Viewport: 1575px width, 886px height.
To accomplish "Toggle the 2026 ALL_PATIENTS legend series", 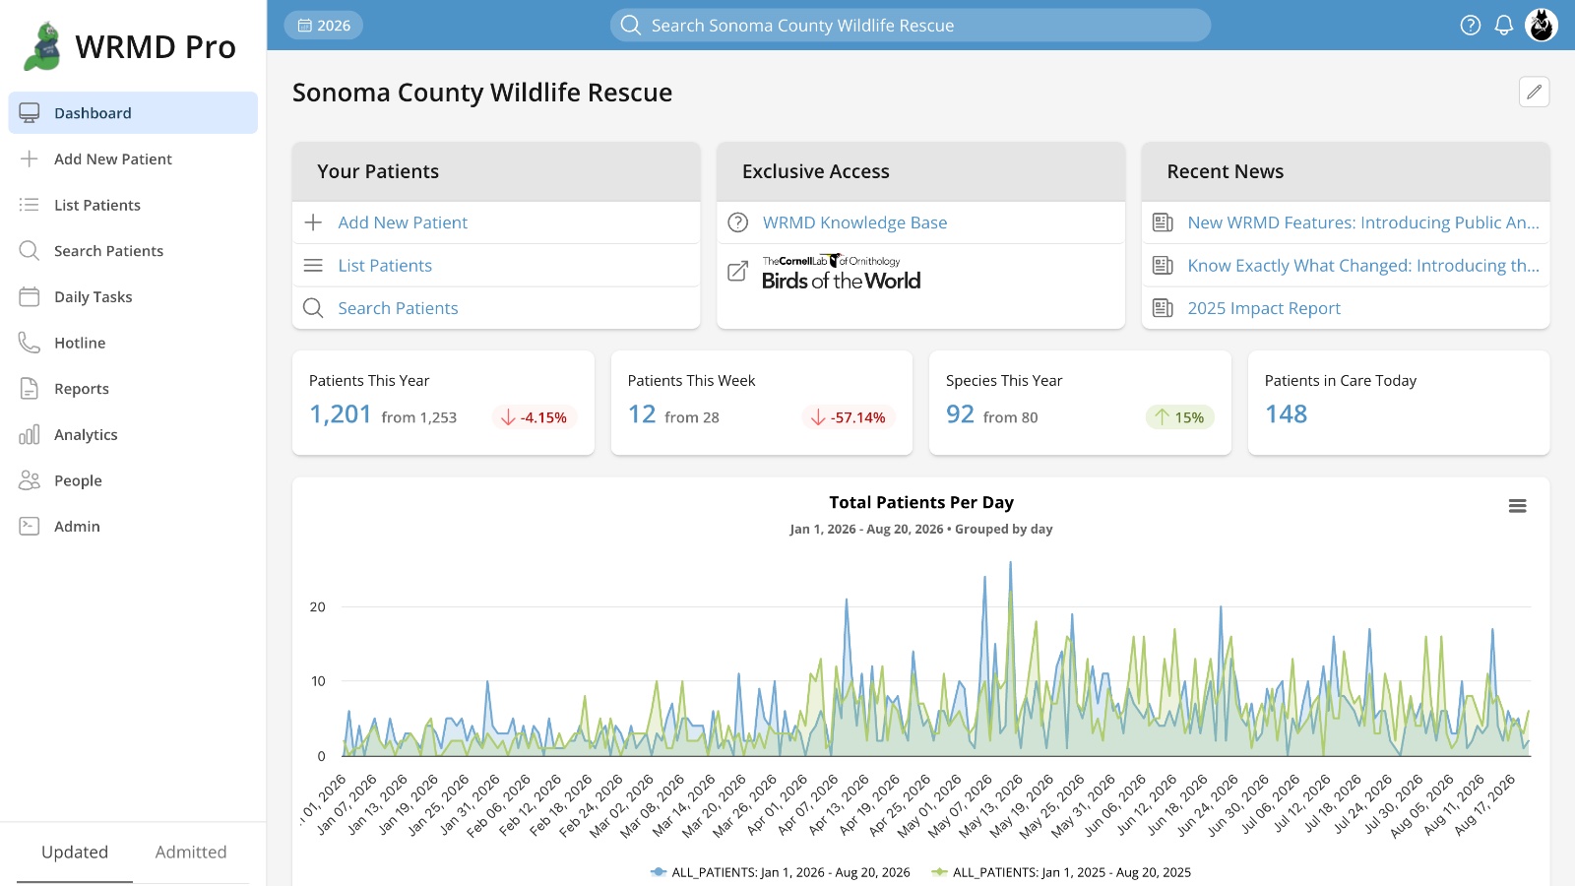I will pyautogui.click(x=781, y=872).
